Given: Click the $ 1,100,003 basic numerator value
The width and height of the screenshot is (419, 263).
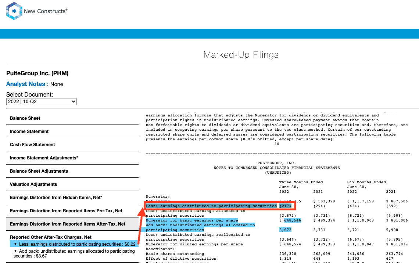Looking at the screenshot, I should coord(361,220).
